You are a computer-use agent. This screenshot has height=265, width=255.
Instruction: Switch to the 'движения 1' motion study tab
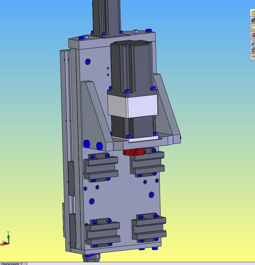[13, 263]
